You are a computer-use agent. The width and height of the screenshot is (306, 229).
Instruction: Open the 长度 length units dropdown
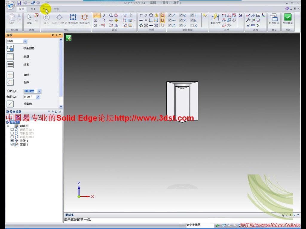[x=39, y=91]
